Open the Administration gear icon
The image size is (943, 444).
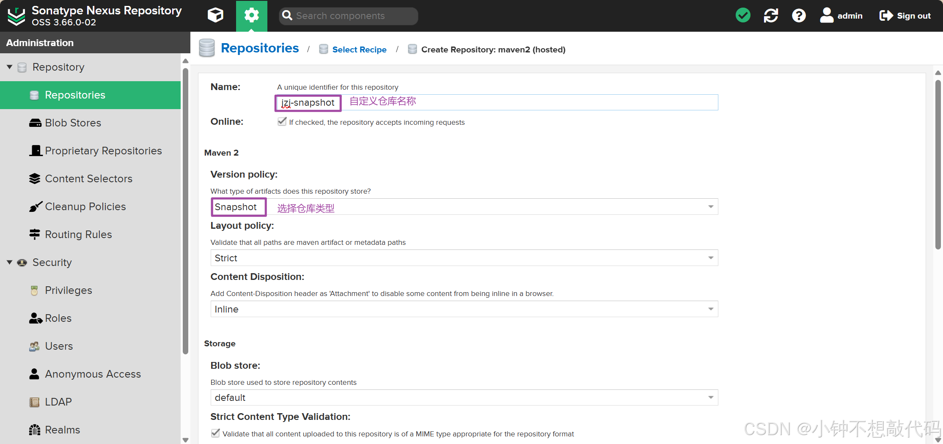tap(252, 16)
